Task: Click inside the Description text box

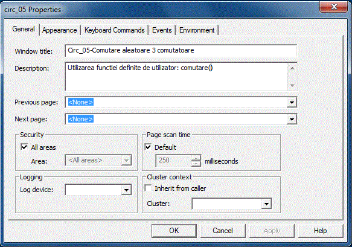Action: tap(176, 77)
